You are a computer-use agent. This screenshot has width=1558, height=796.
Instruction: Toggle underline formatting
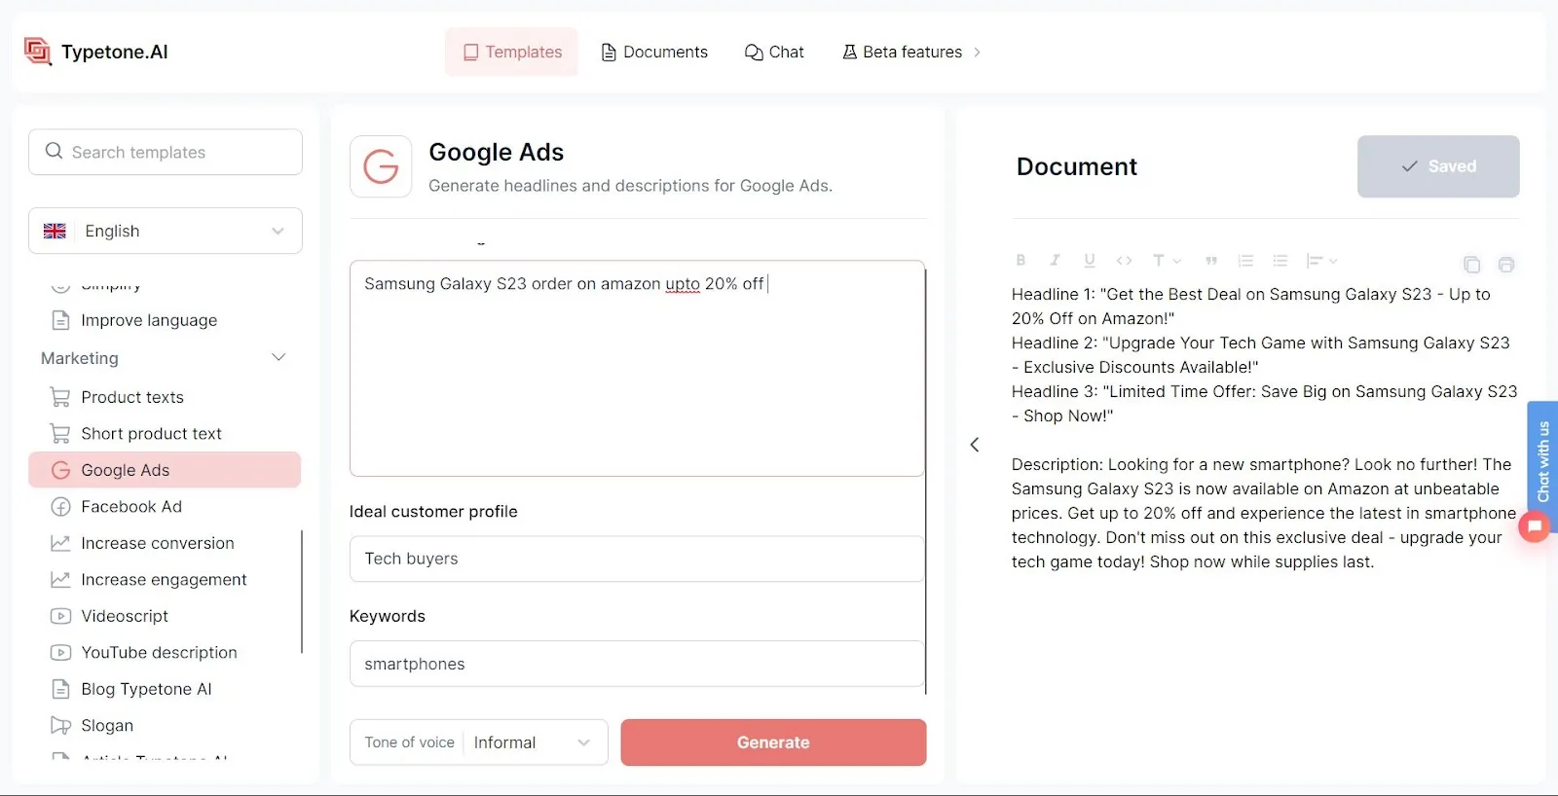pyautogui.click(x=1090, y=261)
